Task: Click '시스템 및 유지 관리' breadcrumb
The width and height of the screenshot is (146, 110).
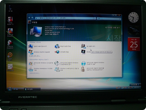Action: click(52, 18)
